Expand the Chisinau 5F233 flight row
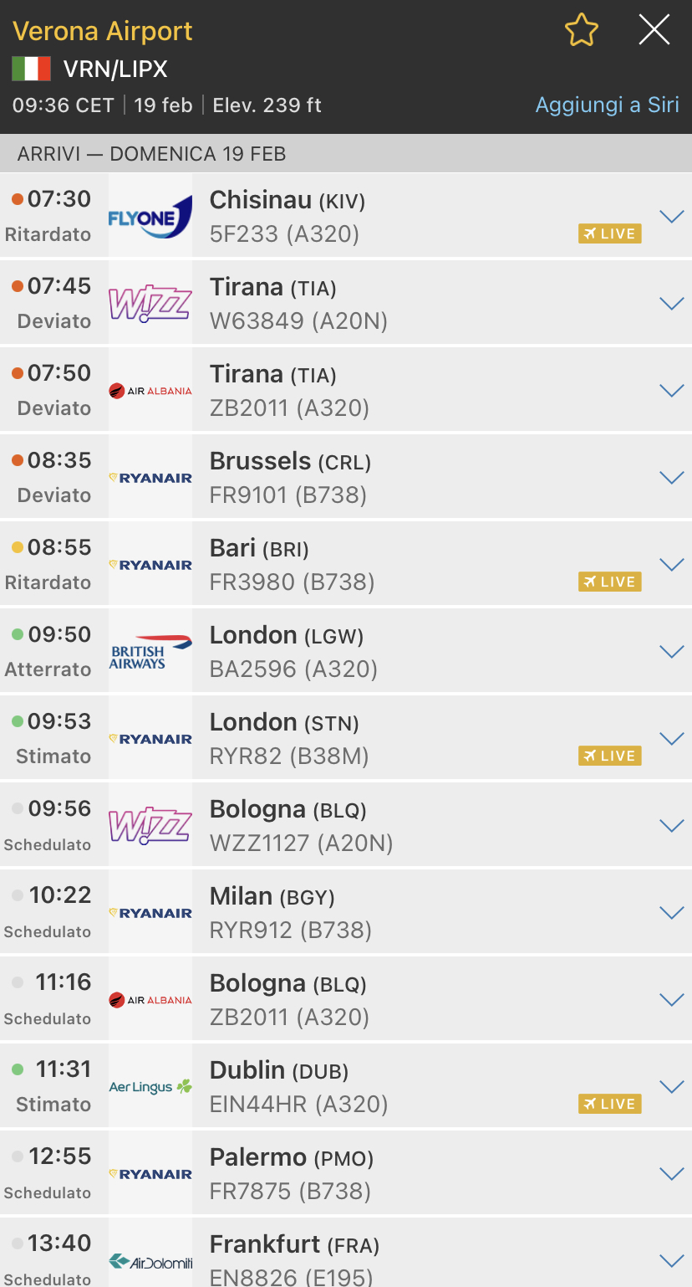The width and height of the screenshot is (692, 1287). (672, 217)
